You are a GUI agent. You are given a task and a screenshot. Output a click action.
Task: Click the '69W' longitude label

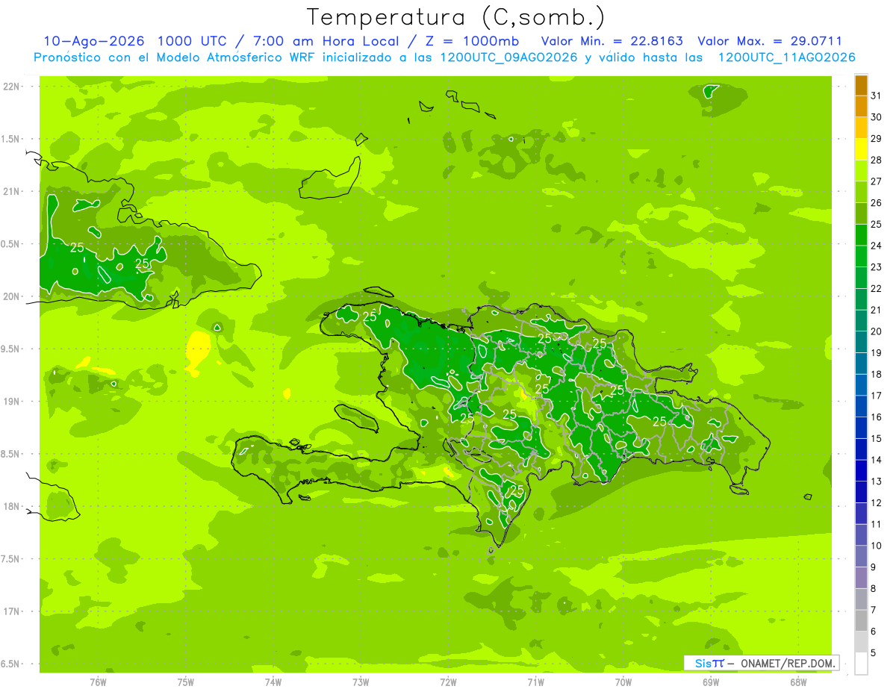coord(711,682)
